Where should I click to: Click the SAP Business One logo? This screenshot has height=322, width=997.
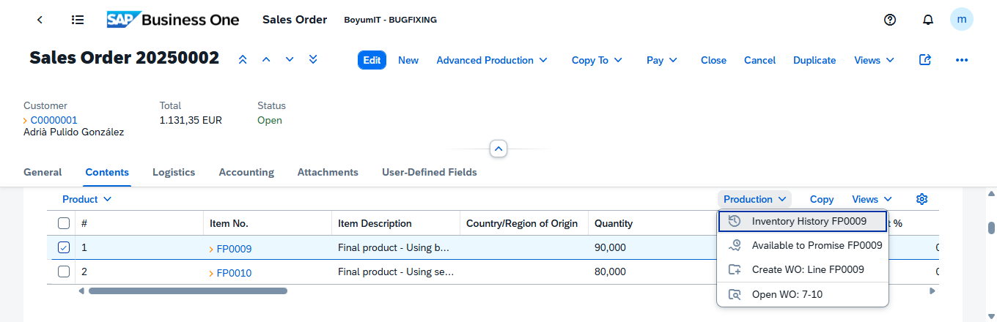173,20
